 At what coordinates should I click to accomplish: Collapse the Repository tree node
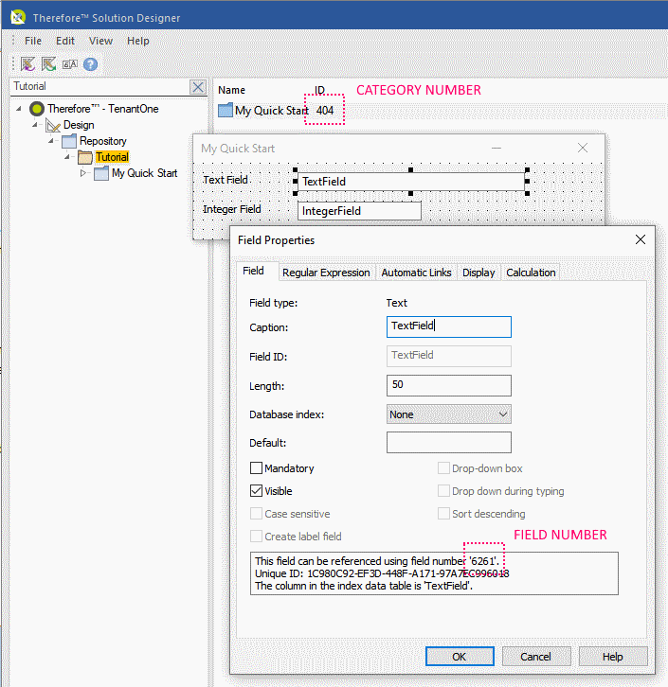click(51, 141)
